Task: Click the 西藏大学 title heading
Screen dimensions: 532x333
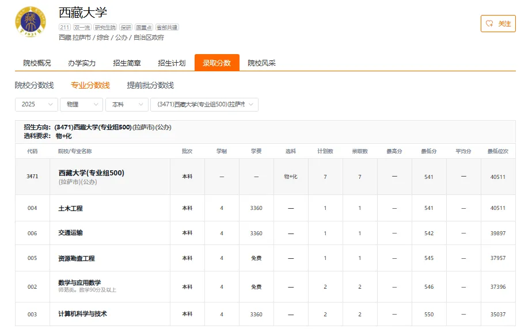Action: pos(83,13)
